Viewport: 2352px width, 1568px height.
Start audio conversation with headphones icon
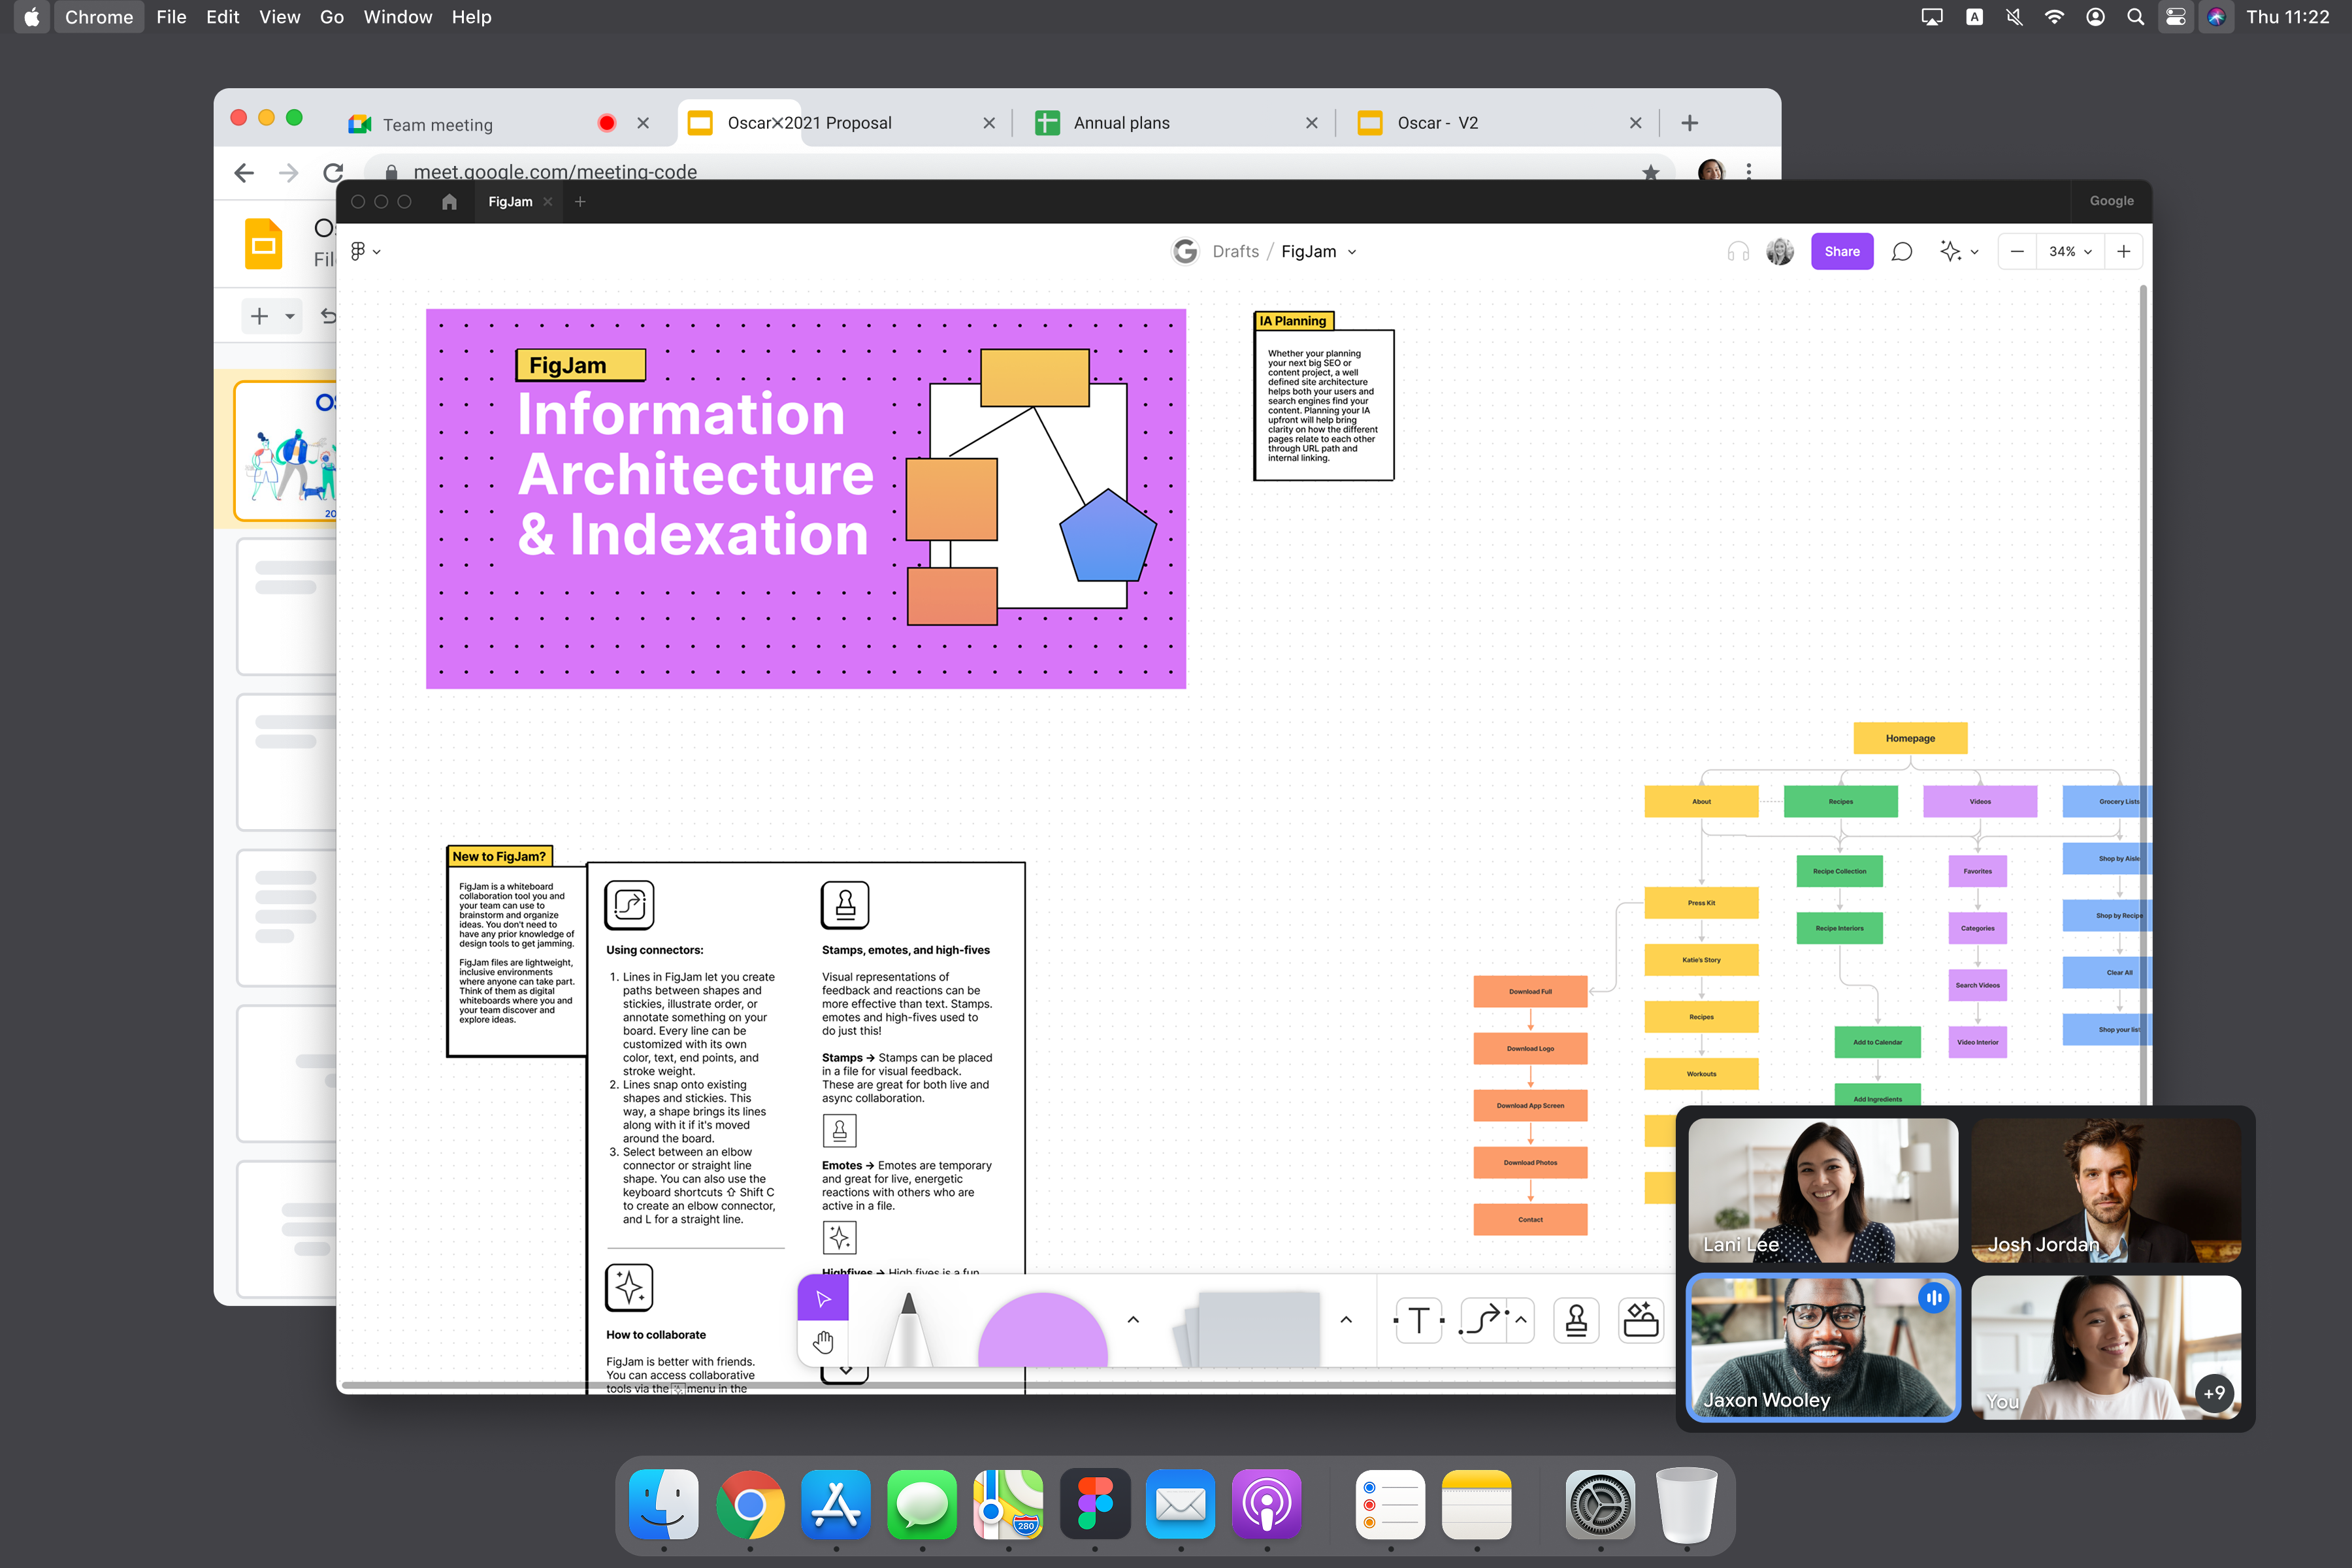pos(1738,252)
